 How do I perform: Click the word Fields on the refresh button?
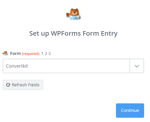tap(34, 85)
